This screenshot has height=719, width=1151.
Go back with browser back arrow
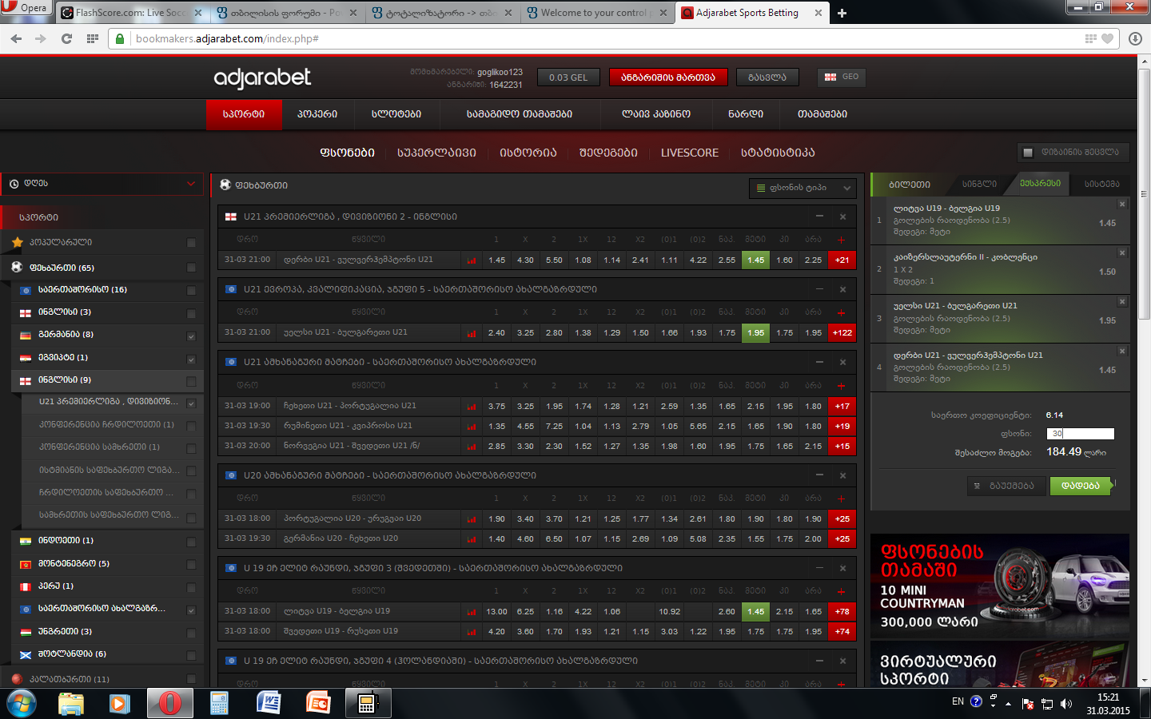coord(16,38)
